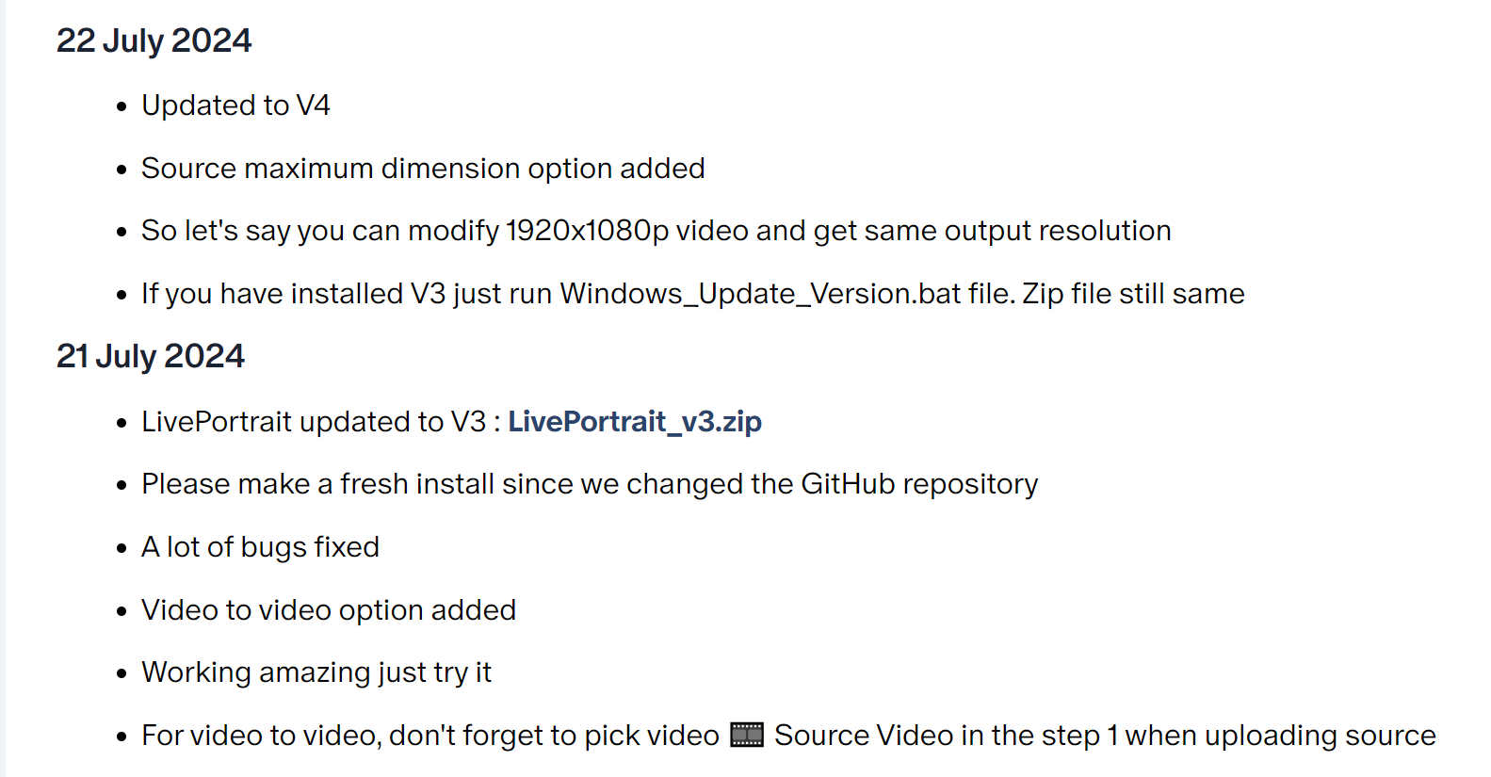The width and height of the screenshot is (1491, 777).
Task: Click the word "GitHub" in repository line
Action: [848, 484]
